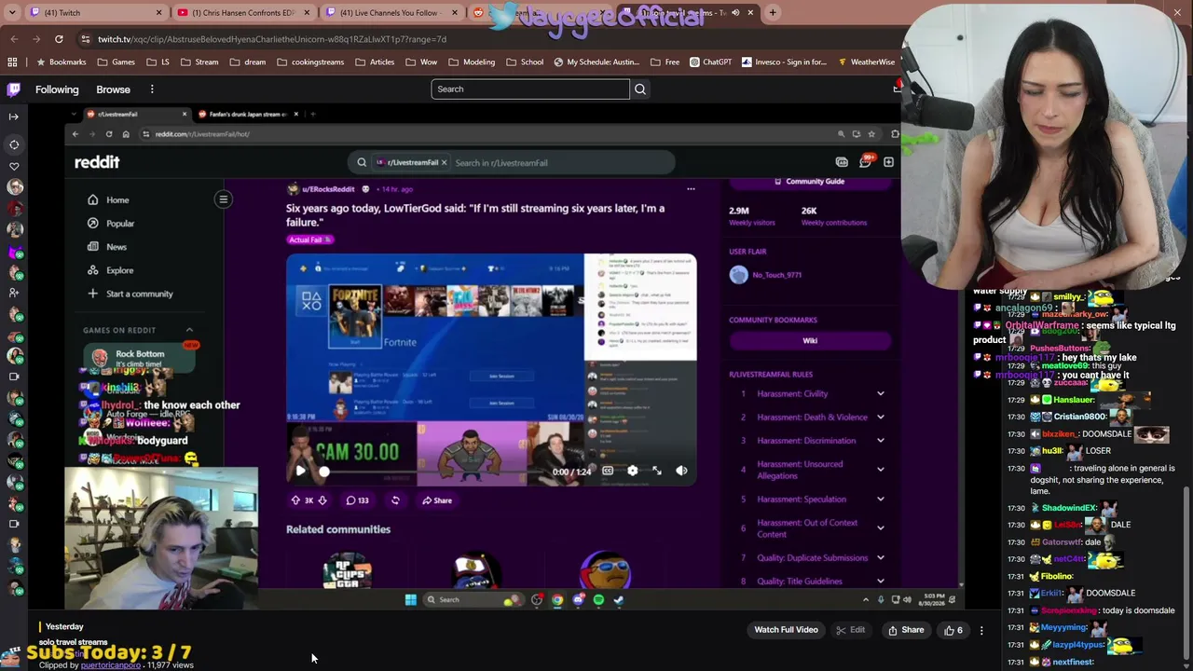This screenshot has height=671, width=1193.
Task: Upvote the LowTierGod Reddit post
Action: tap(296, 500)
